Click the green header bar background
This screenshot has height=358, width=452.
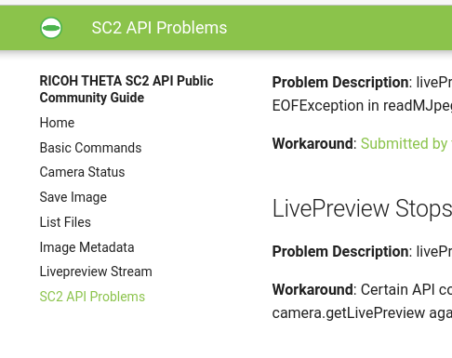coord(341,28)
